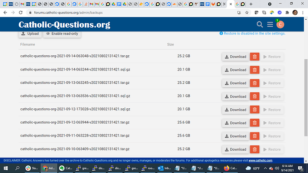Open the hamburger menu in header
This screenshot has height=173, width=308.
click(x=270, y=25)
